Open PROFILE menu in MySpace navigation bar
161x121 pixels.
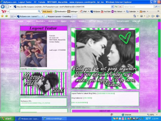pos(40,21)
